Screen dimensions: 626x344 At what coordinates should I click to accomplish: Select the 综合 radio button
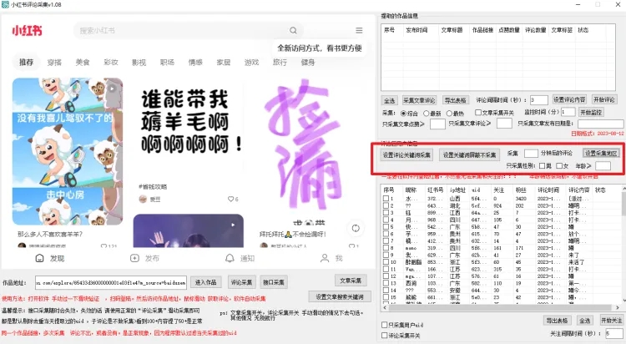404,113
